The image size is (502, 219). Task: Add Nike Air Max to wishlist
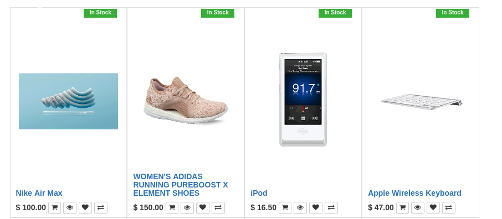click(85, 208)
